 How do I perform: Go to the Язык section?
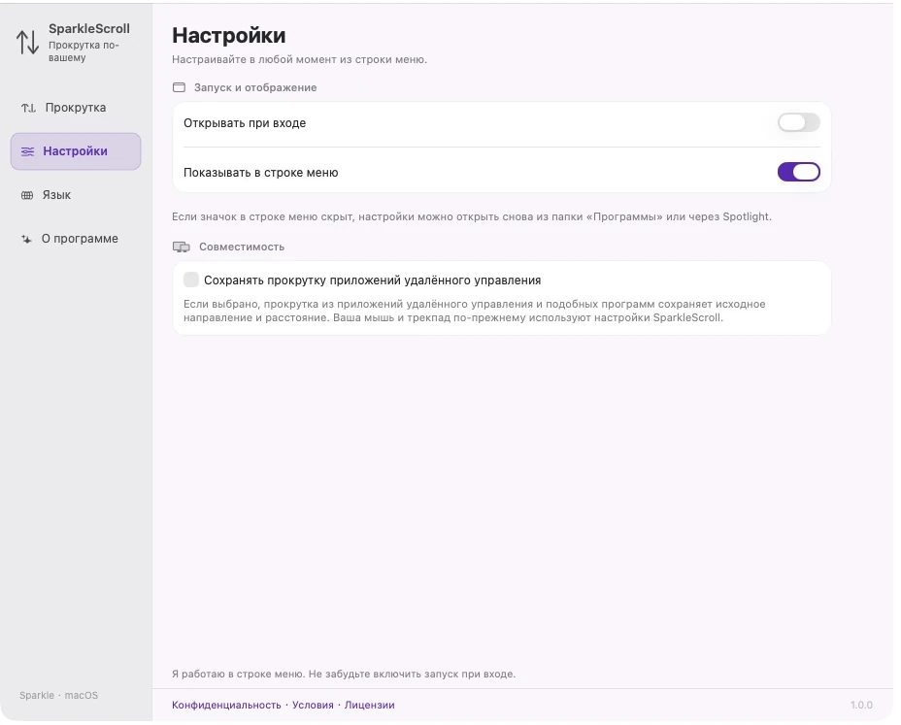tap(76, 195)
